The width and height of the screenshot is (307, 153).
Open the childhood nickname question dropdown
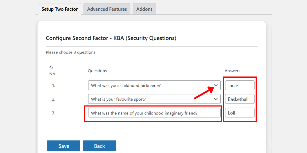154,85
